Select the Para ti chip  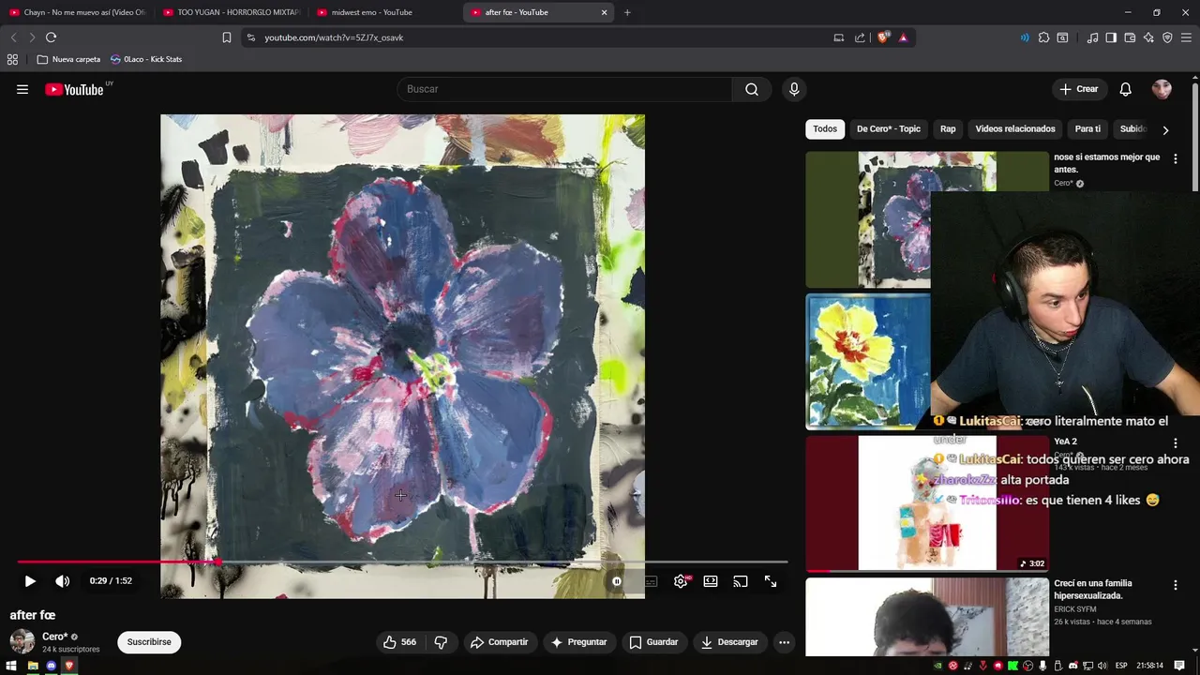click(x=1087, y=128)
